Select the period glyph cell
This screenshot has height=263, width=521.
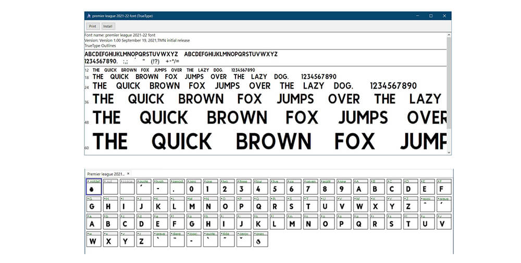click(177, 187)
